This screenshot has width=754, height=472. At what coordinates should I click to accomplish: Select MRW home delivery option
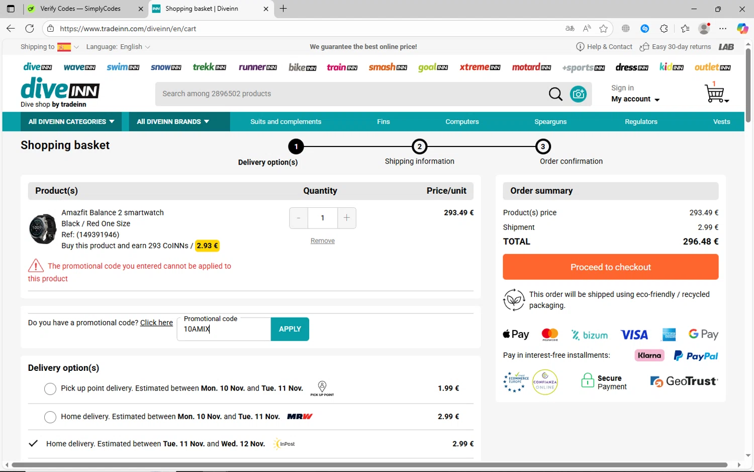50,417
